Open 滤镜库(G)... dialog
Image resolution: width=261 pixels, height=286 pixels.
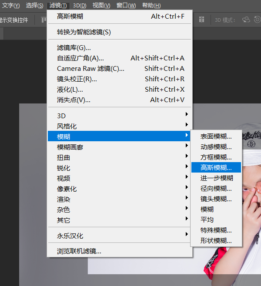[120, 48]
